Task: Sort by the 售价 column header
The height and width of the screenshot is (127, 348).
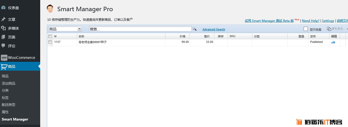Action: click(202, 36)
